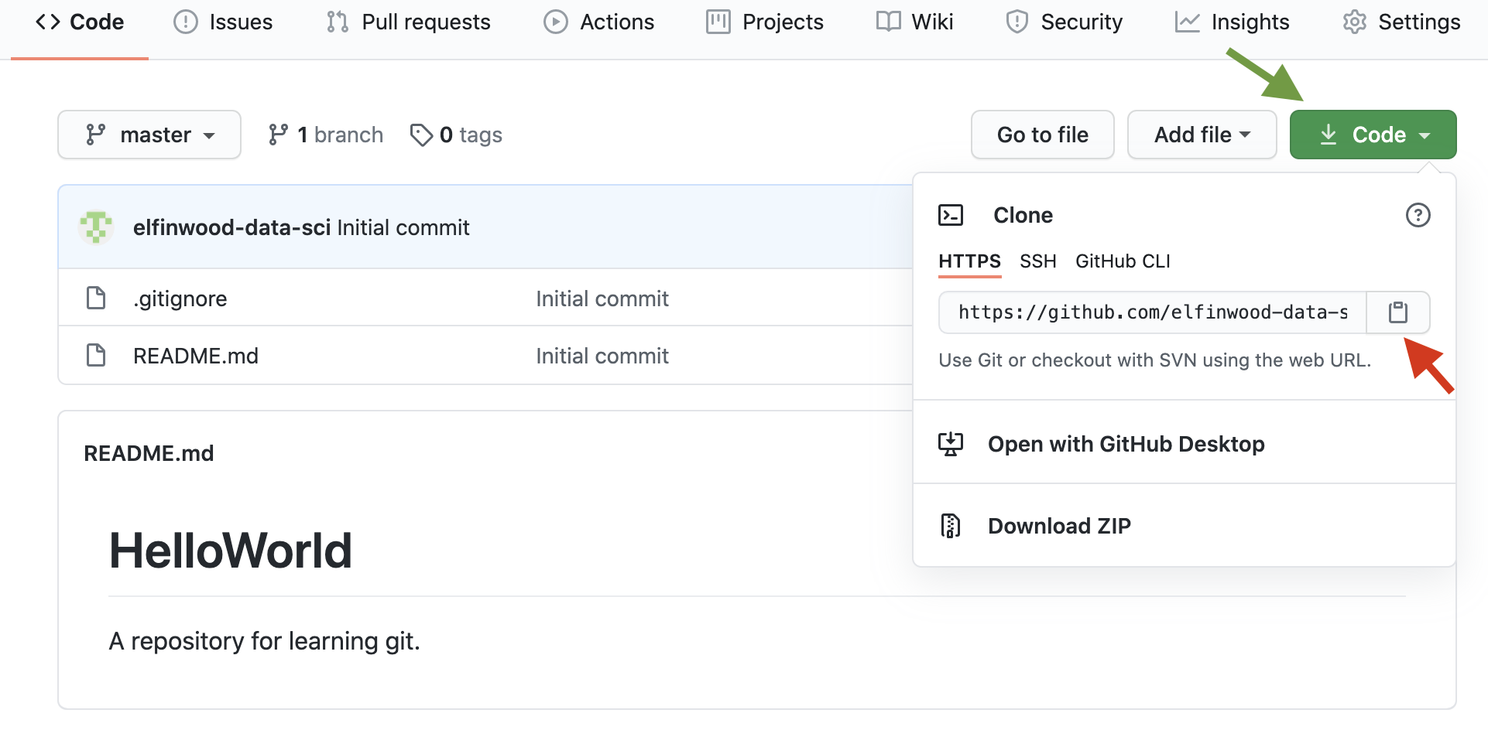Click the README.md file icon in list

(x=96, y=356)
